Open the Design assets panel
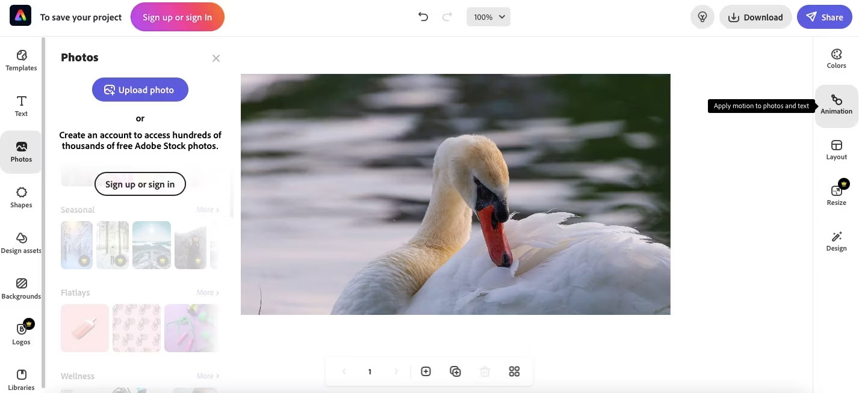859x393 pixels. [x=21, y=241]
